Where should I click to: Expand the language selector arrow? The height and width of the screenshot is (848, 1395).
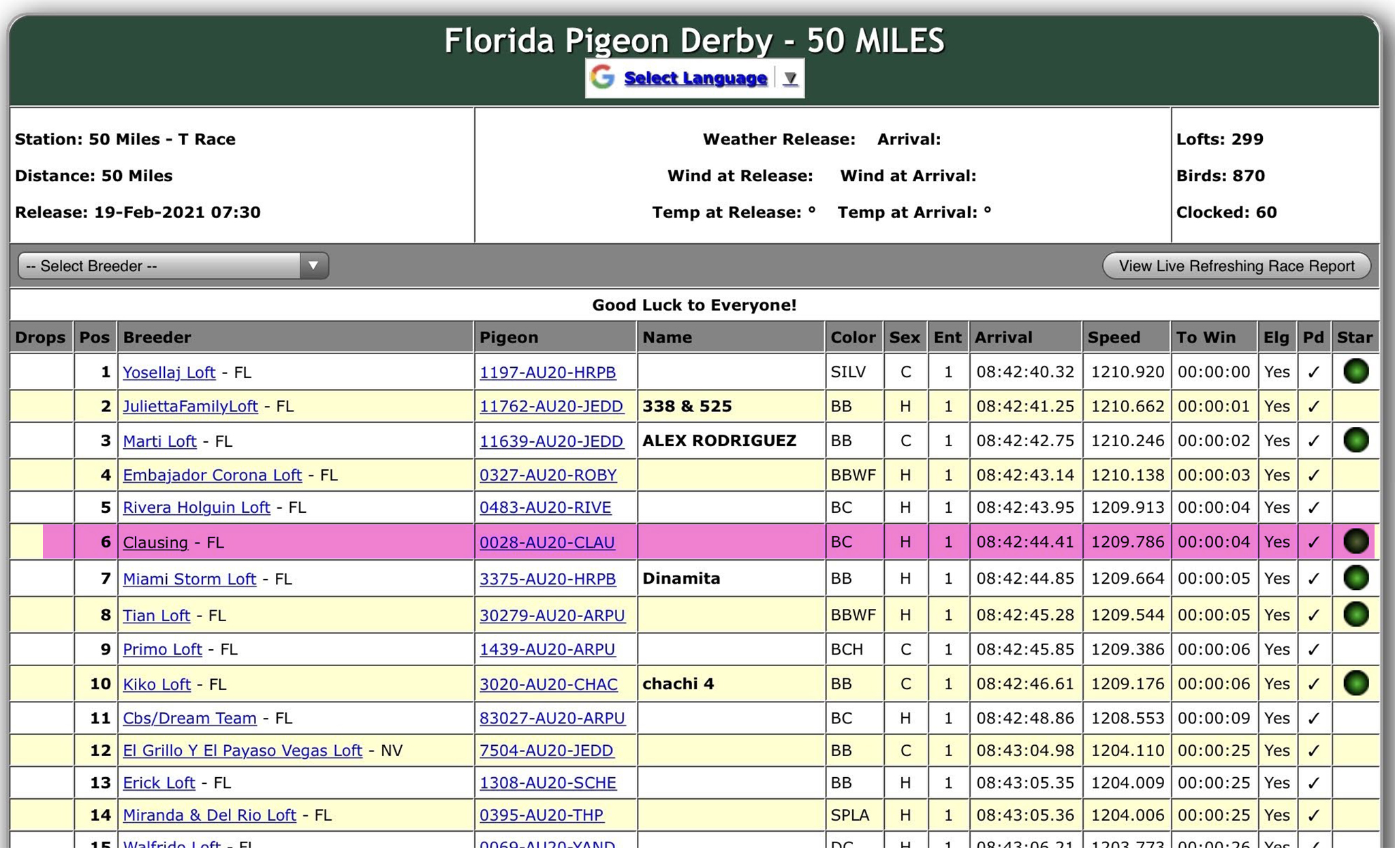pos(790,78)
